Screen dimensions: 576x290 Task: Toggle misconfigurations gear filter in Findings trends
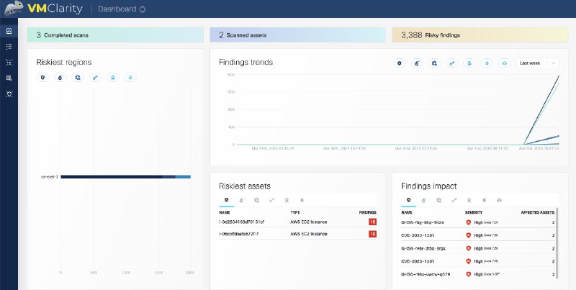(434, 63)
